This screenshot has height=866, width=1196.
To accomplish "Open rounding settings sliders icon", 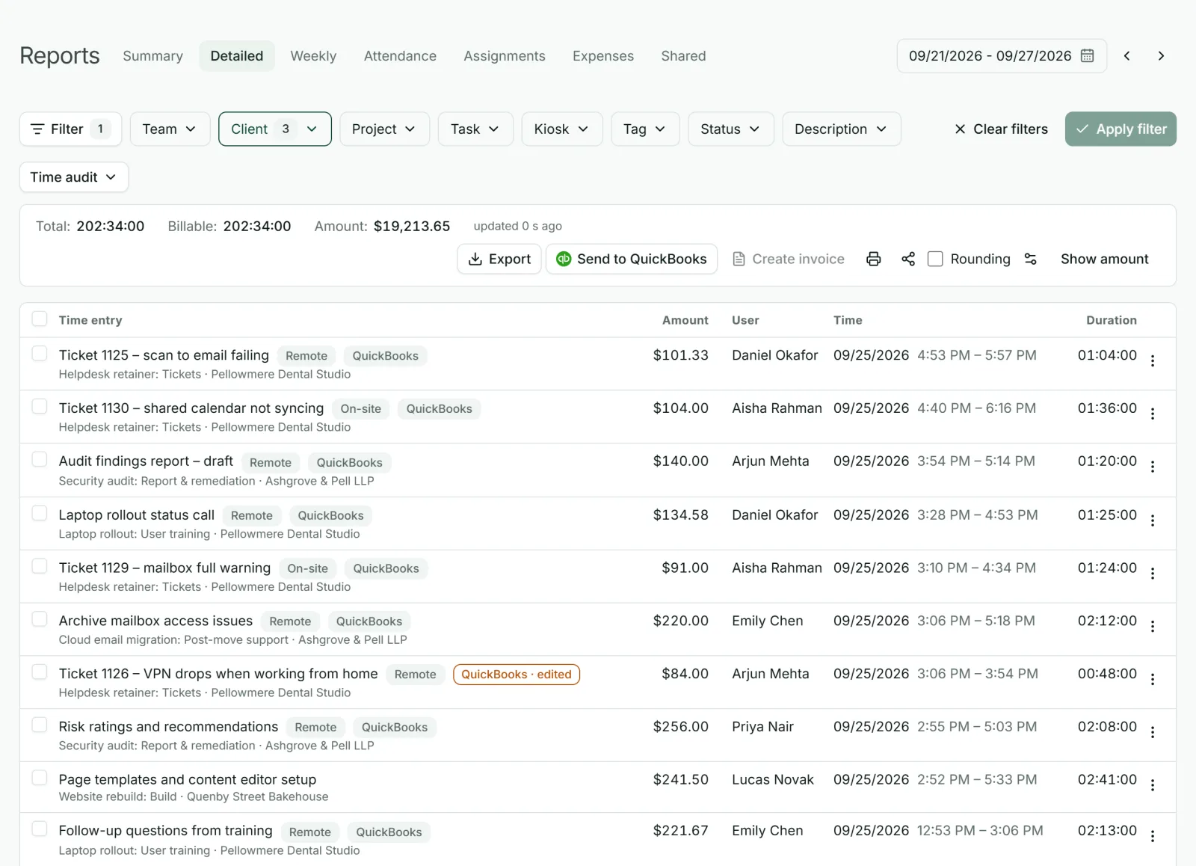I will (x=1031, y=259).
